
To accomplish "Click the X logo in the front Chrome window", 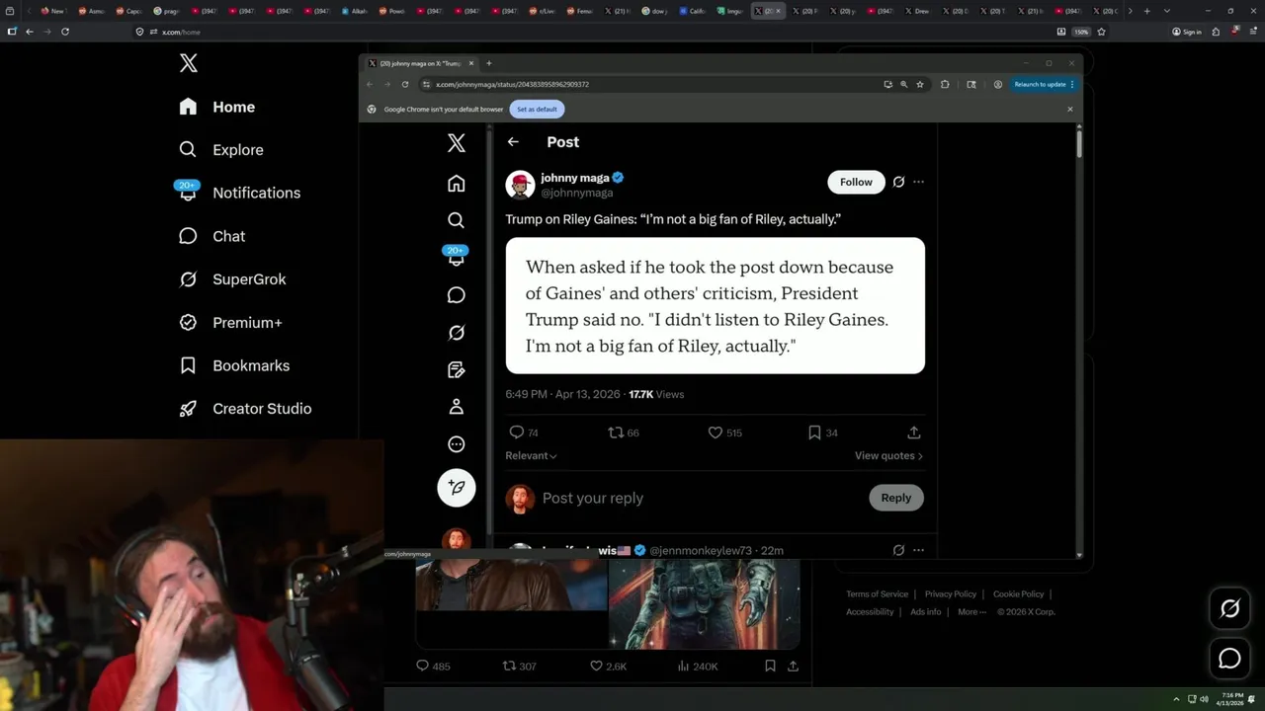I will [x=456, y=143].
